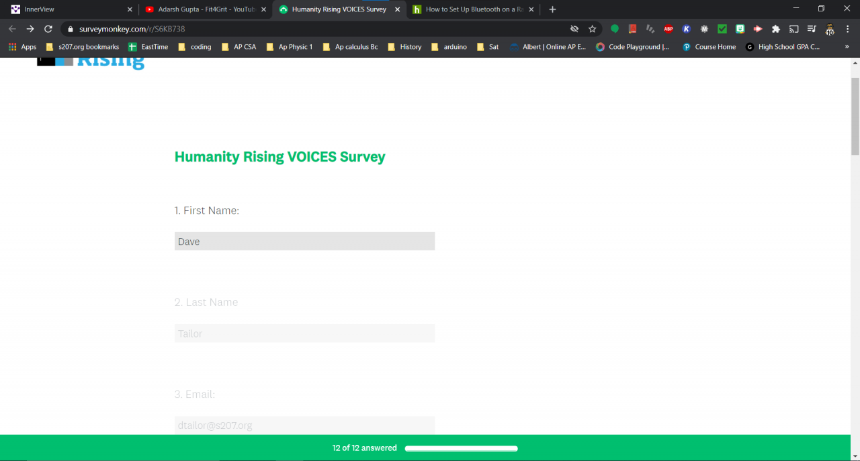Click the Last Name field containing Tailor
This screenshot has width=860, height=461.
click(x=304, y=334)
